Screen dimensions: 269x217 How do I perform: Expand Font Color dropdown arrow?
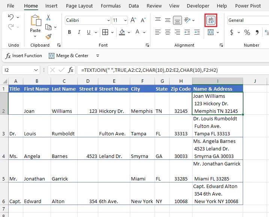[144, 32]
